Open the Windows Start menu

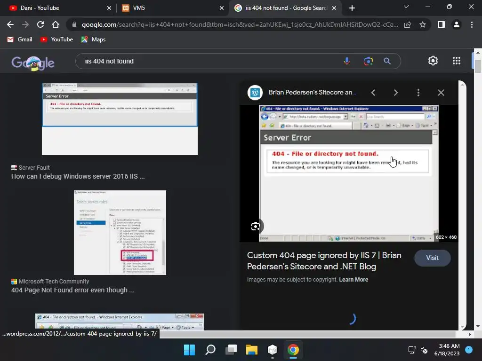coord(189,350)
